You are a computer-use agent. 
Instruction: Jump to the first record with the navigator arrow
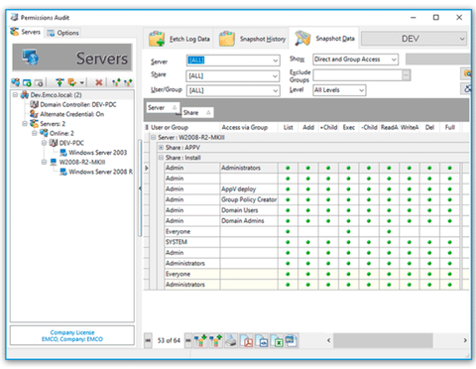148,340
